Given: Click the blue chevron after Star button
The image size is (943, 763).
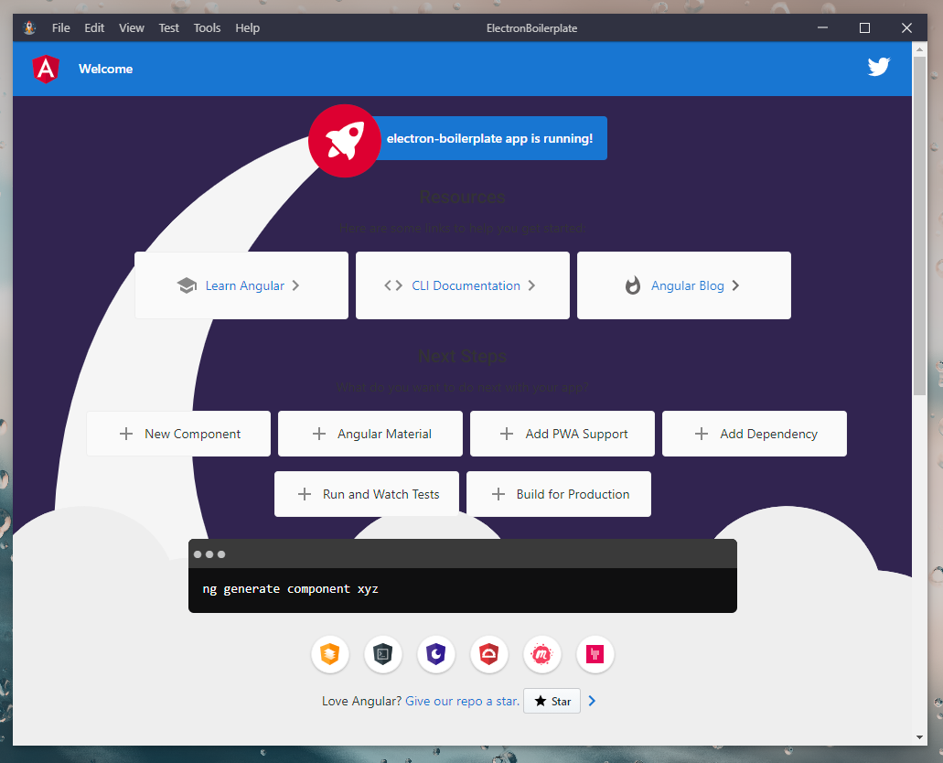Looking at the screenshot, I should tap(592, 701).
